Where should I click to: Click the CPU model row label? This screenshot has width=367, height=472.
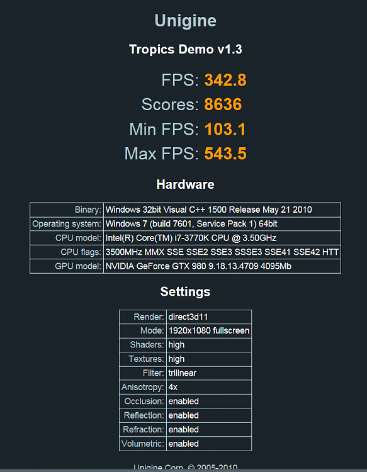78,238
